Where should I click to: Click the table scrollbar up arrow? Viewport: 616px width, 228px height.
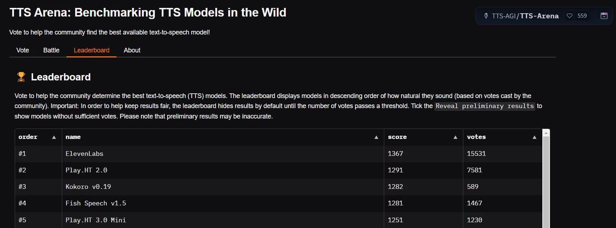pos(546,133)
